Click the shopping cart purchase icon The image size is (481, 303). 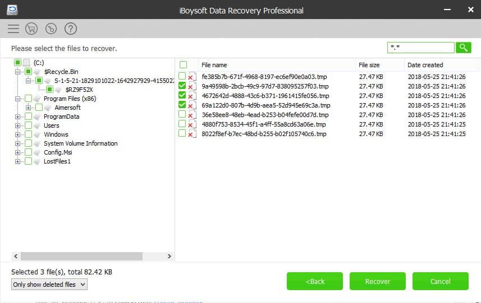click(31, 29)
